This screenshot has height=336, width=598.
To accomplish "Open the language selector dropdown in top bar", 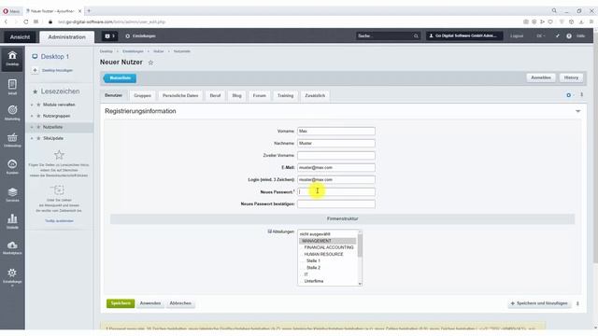I will [540, 35].
